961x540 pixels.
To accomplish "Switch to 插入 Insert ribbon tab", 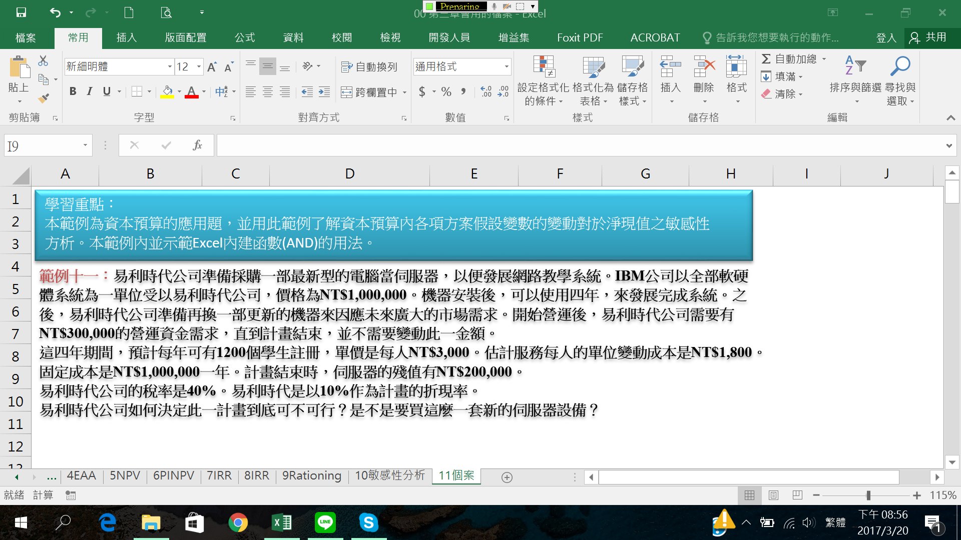I will pyautogui.click(x=126, y=37).
